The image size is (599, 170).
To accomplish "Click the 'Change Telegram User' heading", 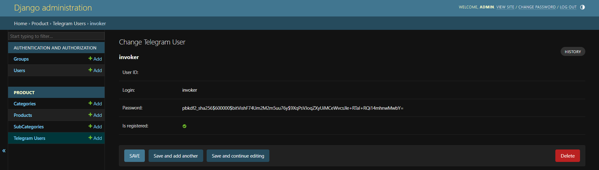I will pyautogui.click(x=152, y=42).
